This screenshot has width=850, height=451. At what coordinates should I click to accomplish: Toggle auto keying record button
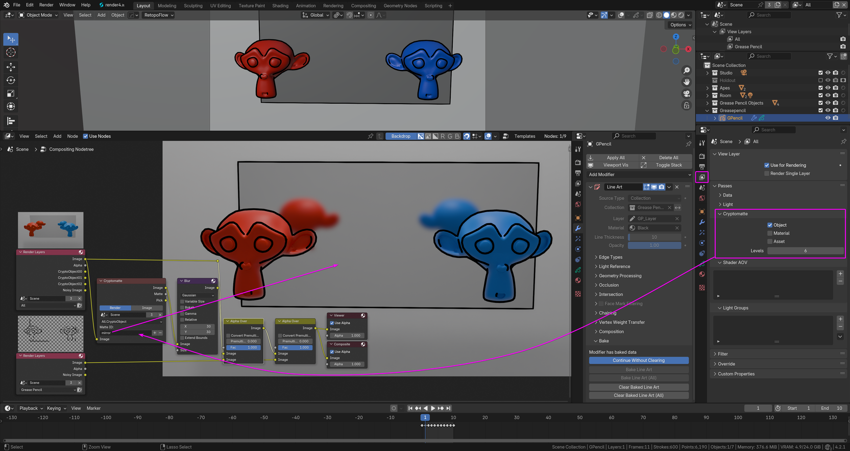394,408
